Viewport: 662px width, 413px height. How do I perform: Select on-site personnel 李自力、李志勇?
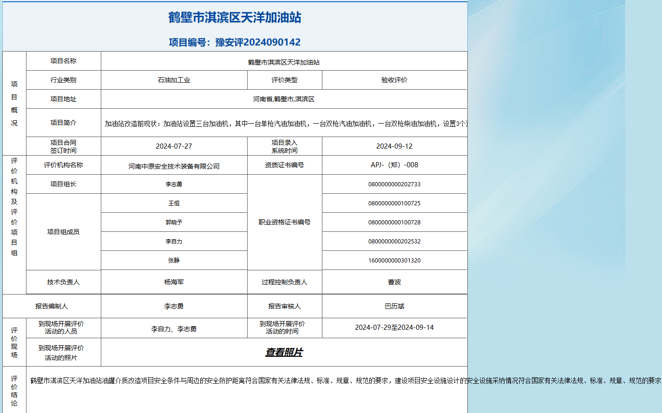click(174, 329)
